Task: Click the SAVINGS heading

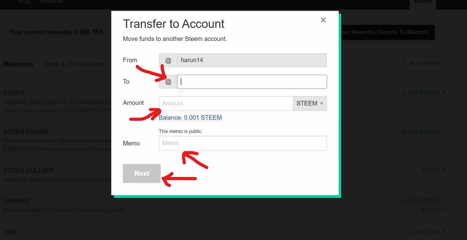Action: (16, 201)
